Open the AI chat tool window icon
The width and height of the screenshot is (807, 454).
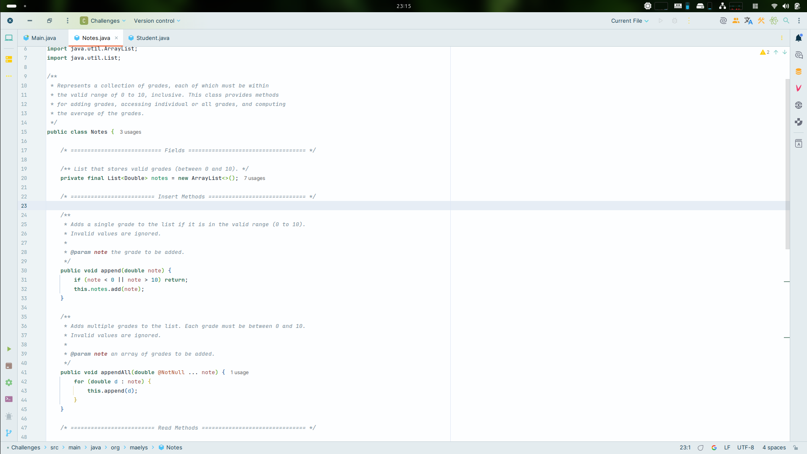(799, 55)
